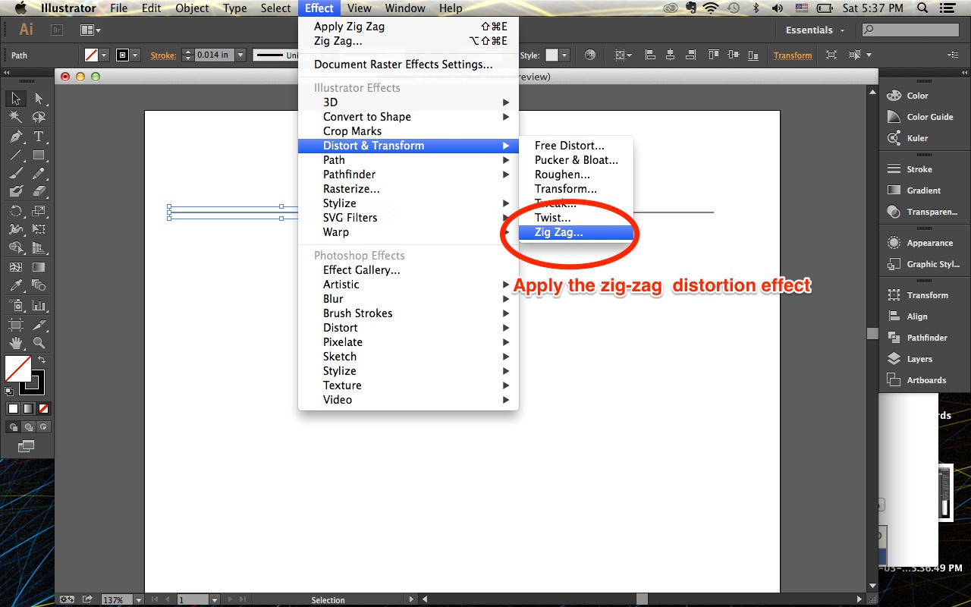Swap fill and stroke colors

[x=42, y=360]
